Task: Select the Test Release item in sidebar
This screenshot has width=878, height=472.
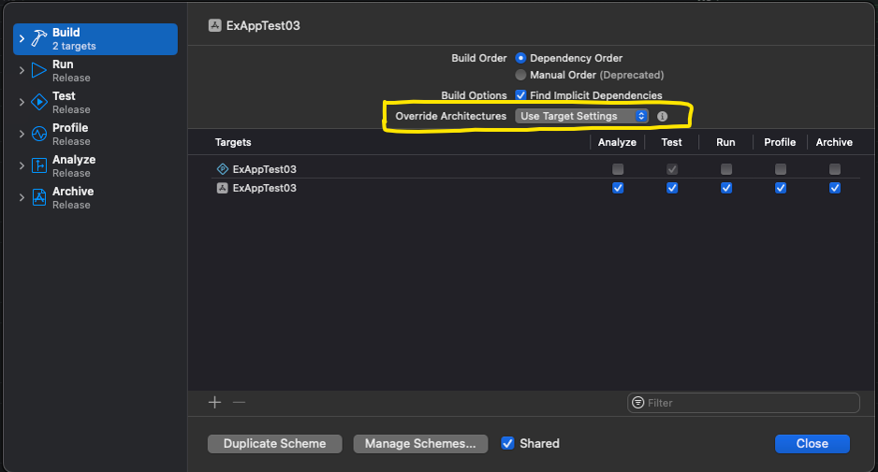Action: 71,103
